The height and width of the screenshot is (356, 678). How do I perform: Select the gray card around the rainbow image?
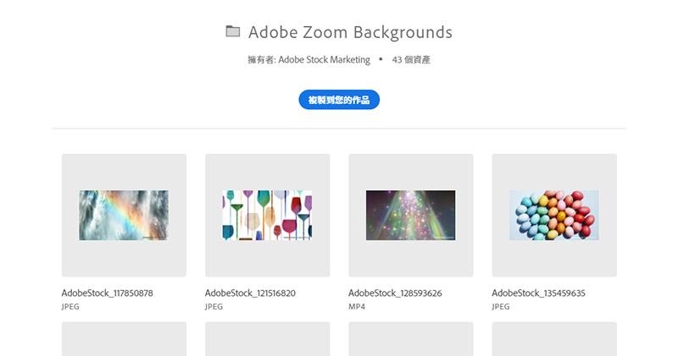pos(124,215)
